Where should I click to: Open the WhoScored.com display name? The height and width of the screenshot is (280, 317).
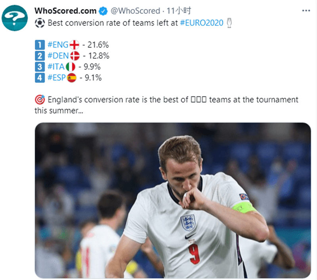tap(65, 11)
